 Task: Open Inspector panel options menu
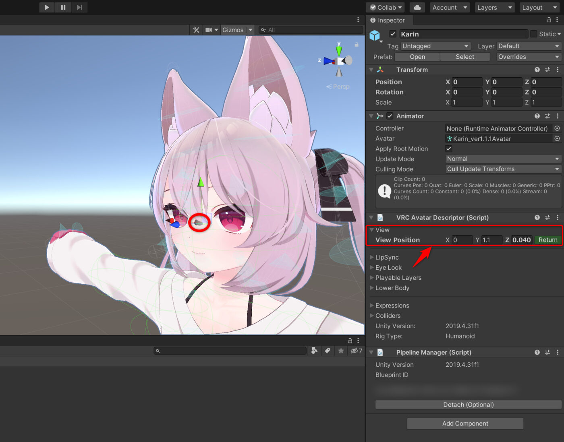[x=557, y=20]
